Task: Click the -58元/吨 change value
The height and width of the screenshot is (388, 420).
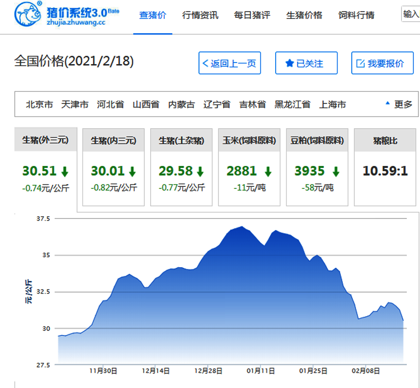Action: click(318, 187)
